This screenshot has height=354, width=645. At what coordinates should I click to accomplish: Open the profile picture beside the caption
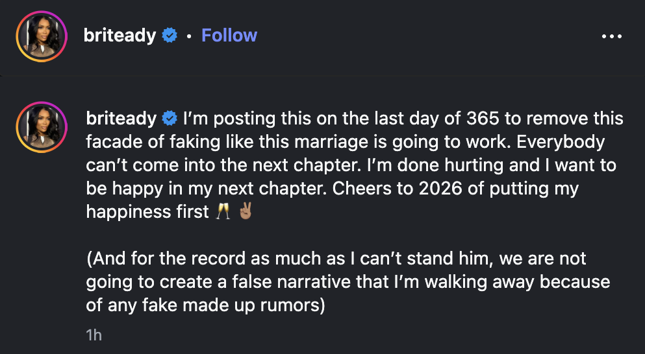42,127
